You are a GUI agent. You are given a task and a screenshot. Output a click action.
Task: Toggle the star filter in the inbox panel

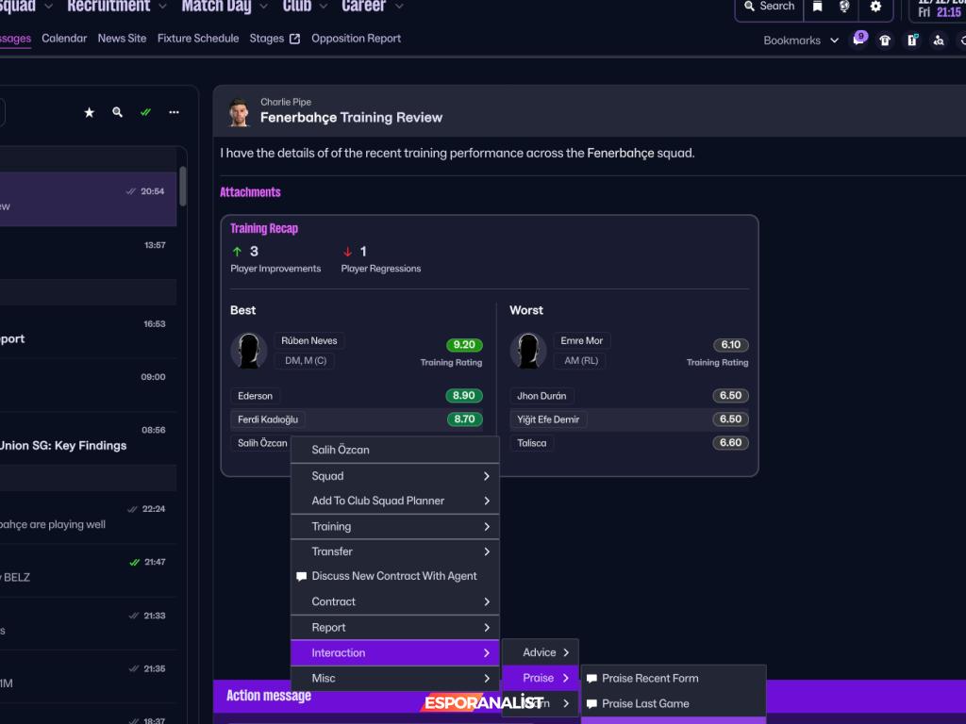point(89,111)
